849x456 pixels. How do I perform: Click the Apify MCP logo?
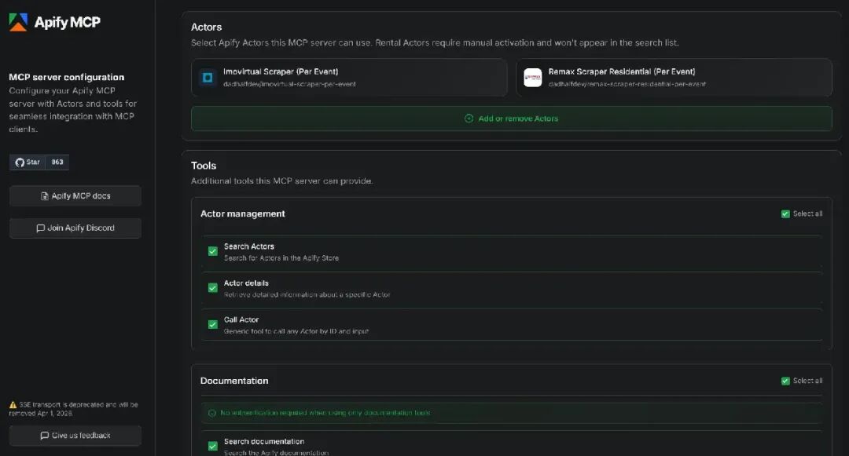(x=20, y=22)
